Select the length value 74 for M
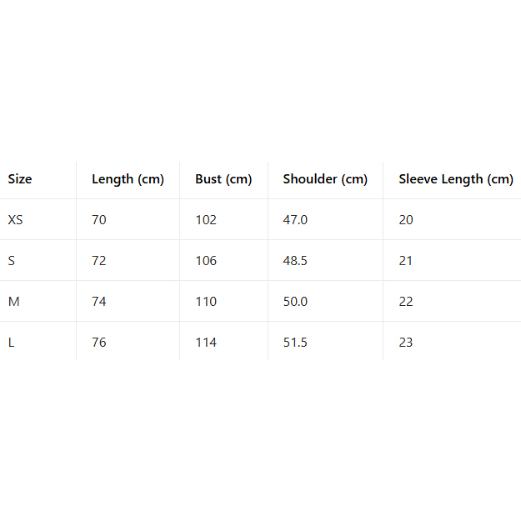The image size is (521, 521). coord(99,302)
